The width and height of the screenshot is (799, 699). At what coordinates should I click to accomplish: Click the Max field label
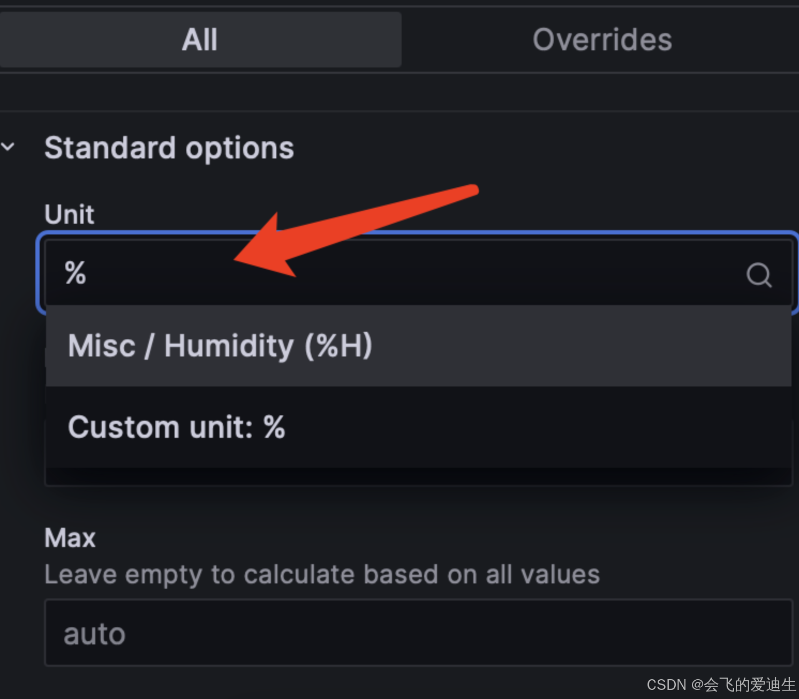[x=70, y=537]
